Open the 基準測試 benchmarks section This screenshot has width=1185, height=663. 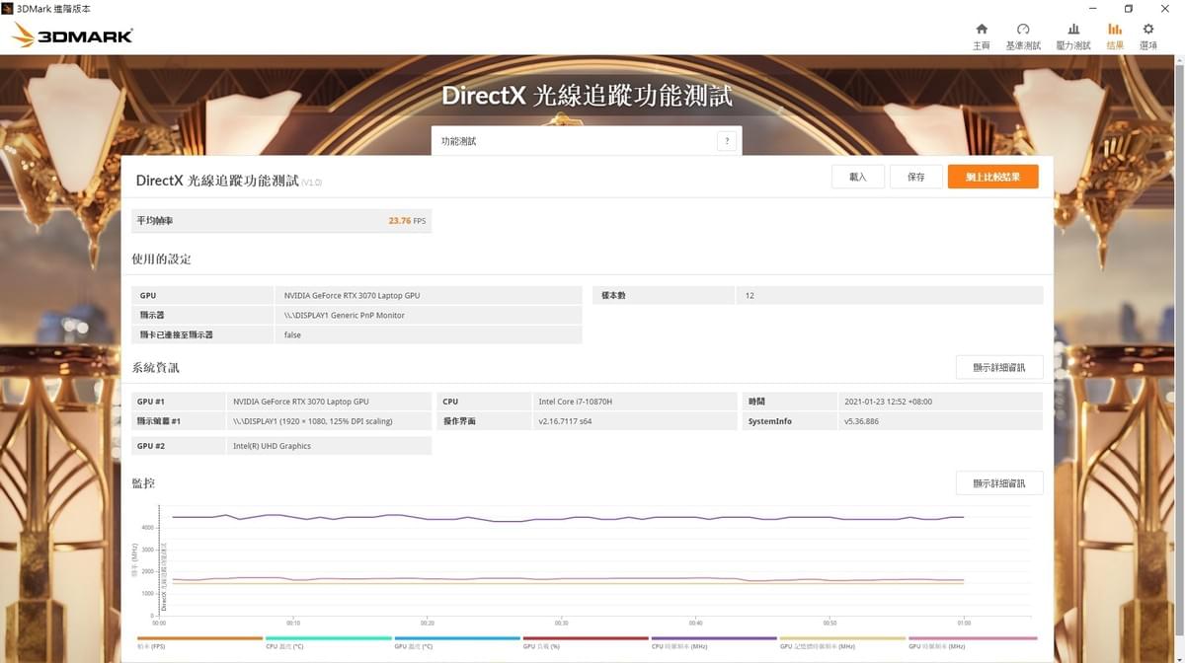coord(1023,37)
